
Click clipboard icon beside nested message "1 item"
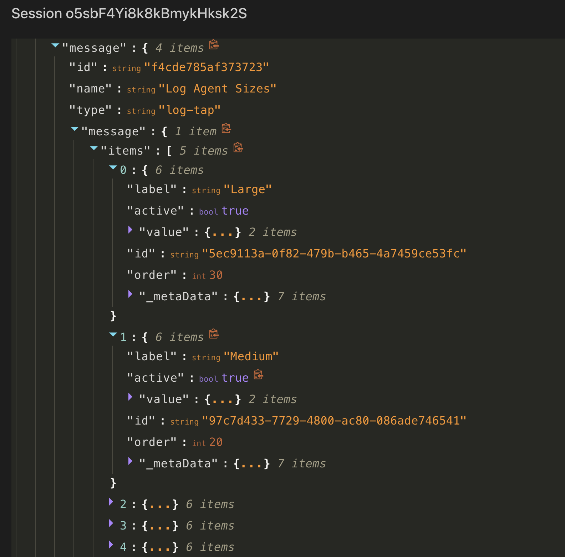coord(226,129)
